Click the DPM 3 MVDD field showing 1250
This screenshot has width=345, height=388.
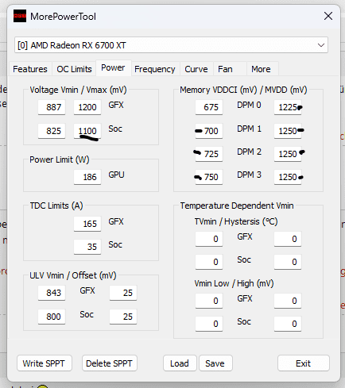click(x=288, y=177)
